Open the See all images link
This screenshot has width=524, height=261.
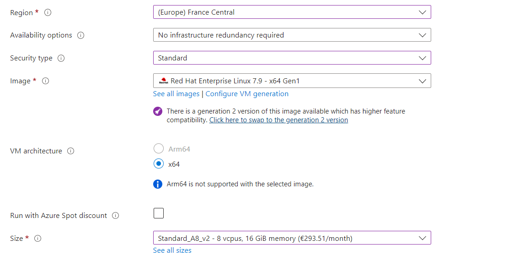click(x=176, y=94)
